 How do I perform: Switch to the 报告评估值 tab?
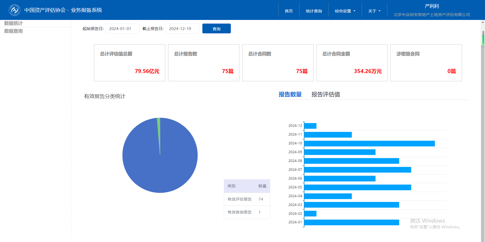[325, 94]
